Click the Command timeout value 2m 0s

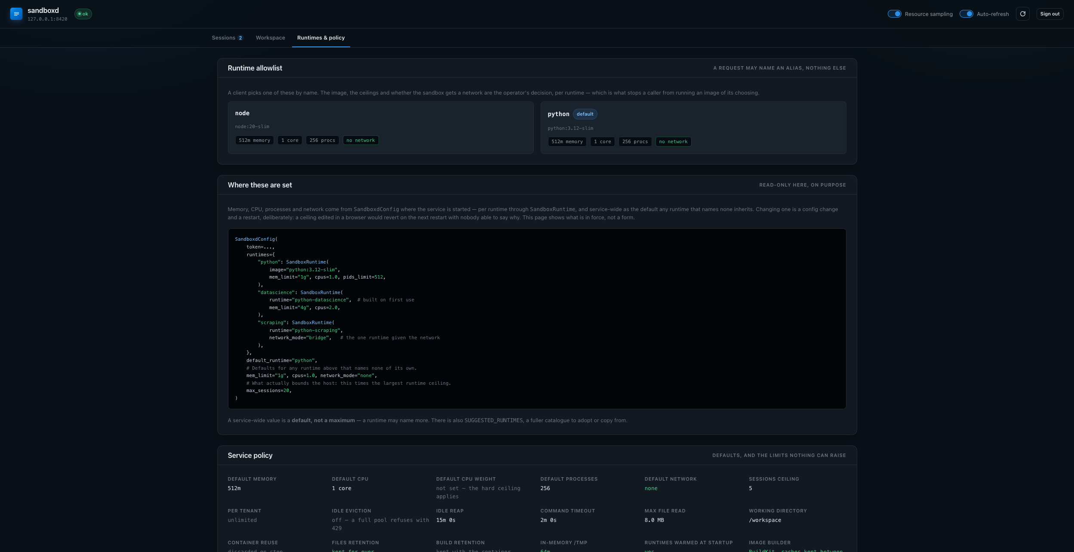coord(548,520)
